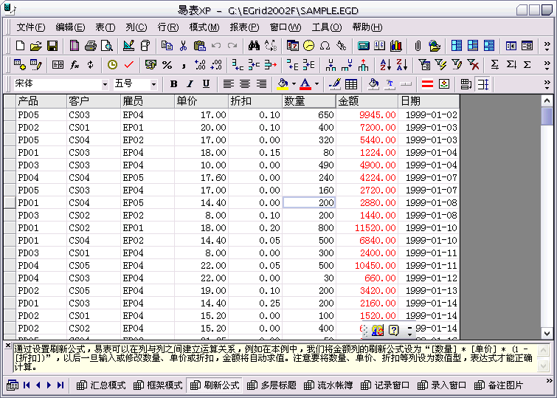The height and width of the screenshot is (398, 557).
Task: Select the cell with quantity 650
Action: (309, 115)
